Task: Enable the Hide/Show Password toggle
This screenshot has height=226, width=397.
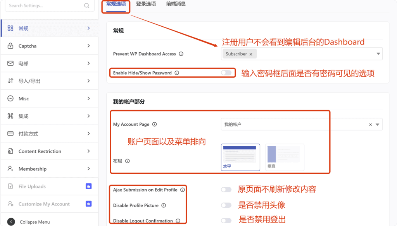Action: pyautogui.click(x=226, y=73)
